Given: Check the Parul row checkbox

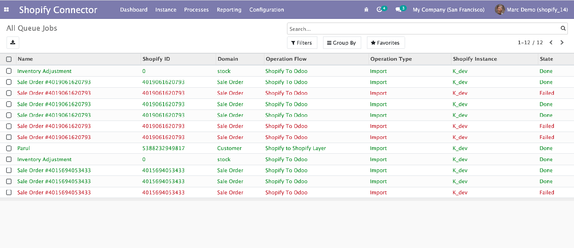Looking at the screenshot, I should (x=9, y=148).
